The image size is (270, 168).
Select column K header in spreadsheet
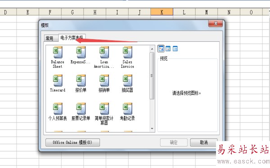click(162, 12)
